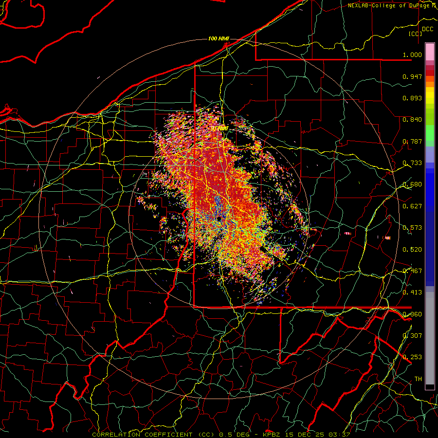Click the 0.787 legend label
This screenshot has width=438, height=438.
pos(412,141)
